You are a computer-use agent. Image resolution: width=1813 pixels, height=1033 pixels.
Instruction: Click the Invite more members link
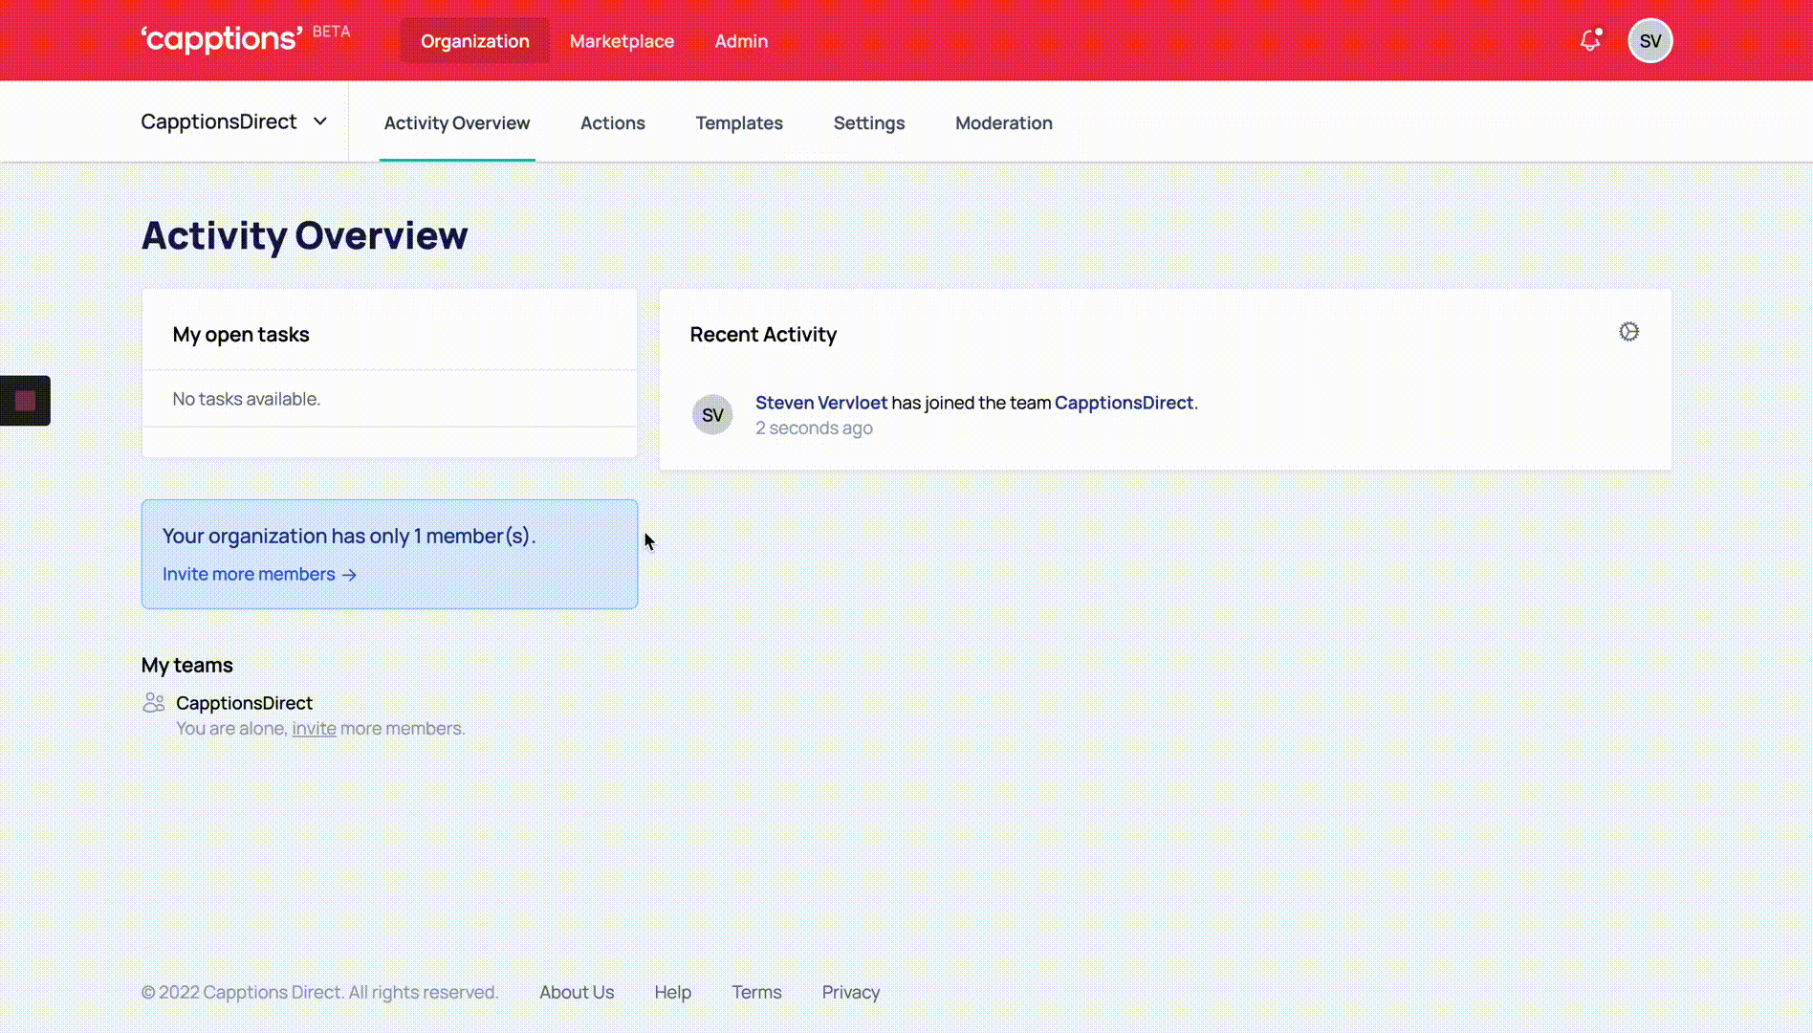point(259,574)
